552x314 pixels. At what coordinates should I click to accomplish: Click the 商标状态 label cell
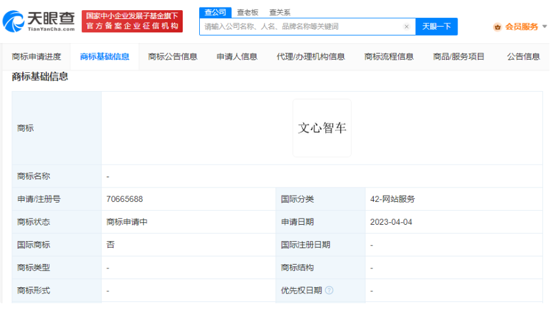[56, 222]
